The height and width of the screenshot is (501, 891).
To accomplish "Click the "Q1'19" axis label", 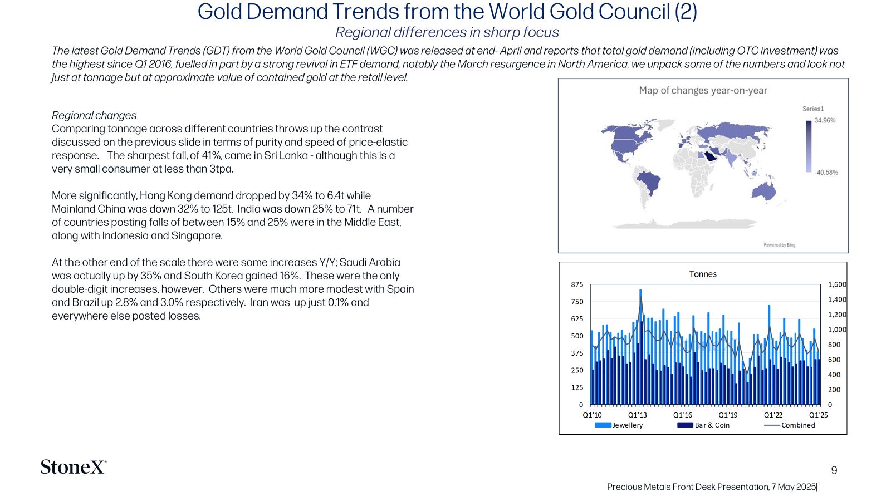I will click(728, 415).
